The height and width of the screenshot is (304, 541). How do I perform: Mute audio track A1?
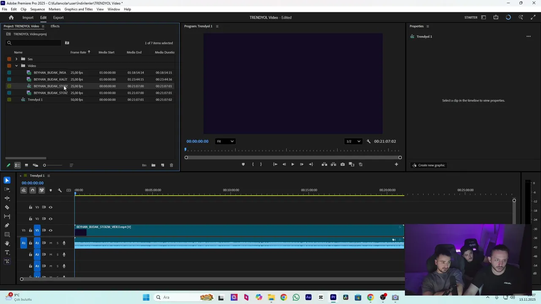coord(51,243)
